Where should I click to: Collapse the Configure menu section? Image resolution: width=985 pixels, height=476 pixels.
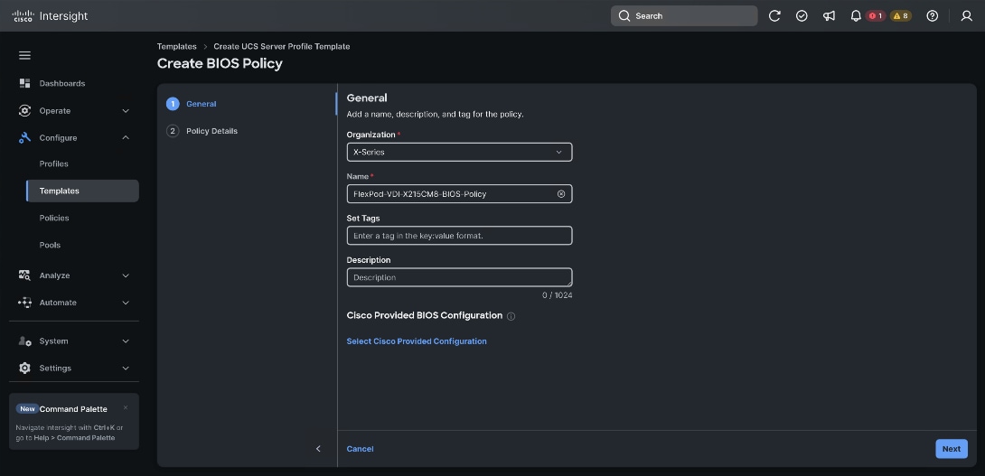tap(126, 137)
